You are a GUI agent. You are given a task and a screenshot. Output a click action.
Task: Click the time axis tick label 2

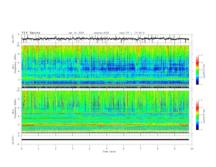[56, 149]
